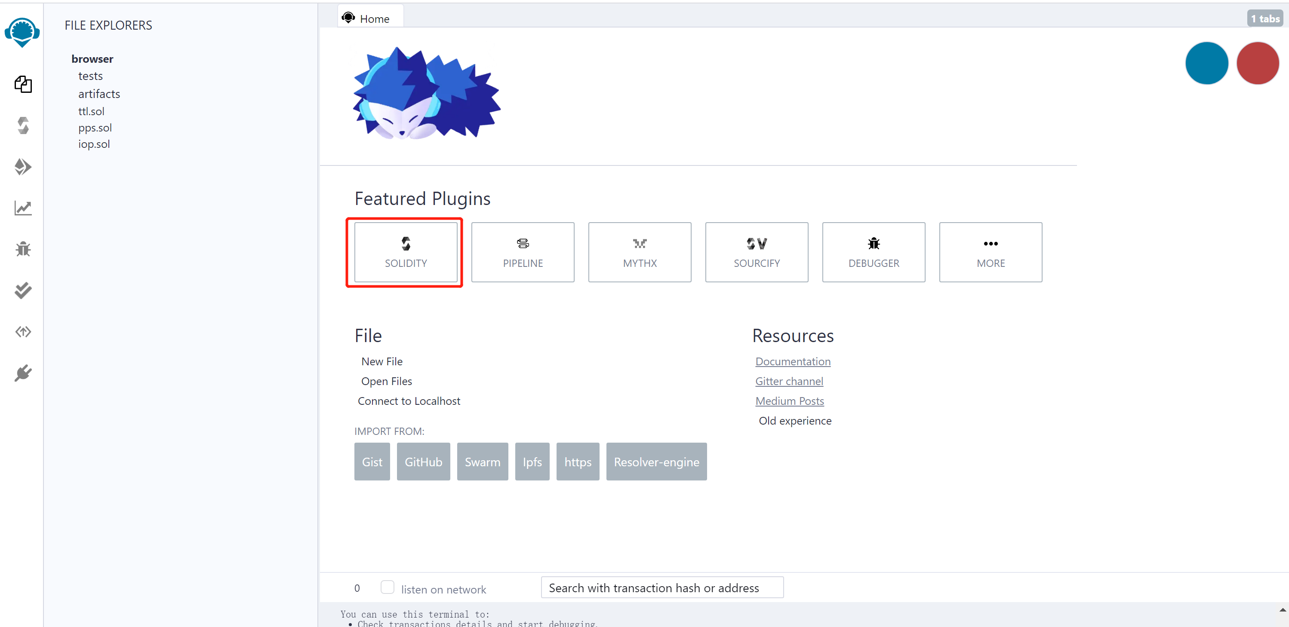Open the analysis chart sidebar icon
Viewport: 1289px width, 627px height.
(23, 208)
